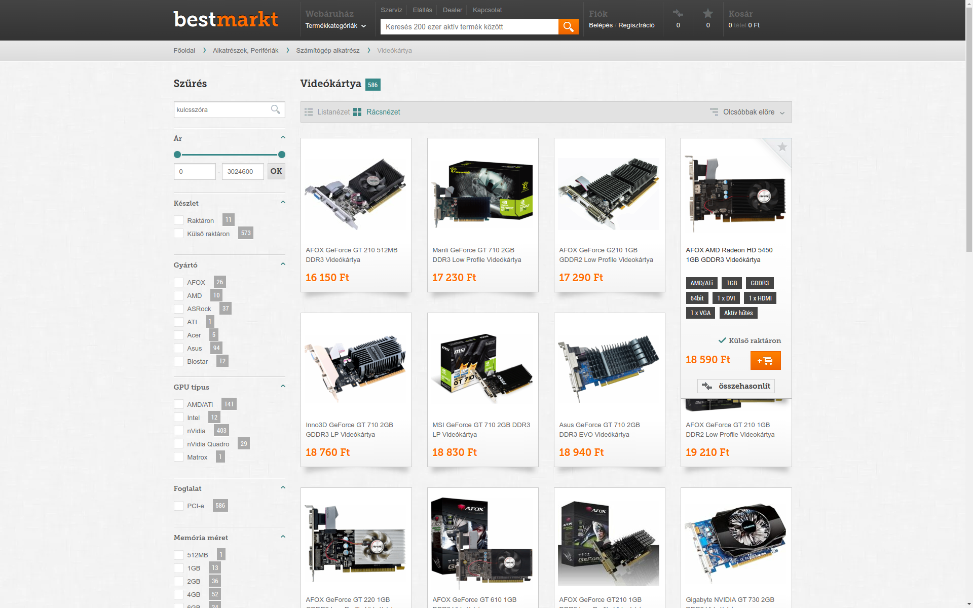Open the Szerviz menu item
Image resolution: width=973 pixels, height=608 pixels.
[391, 10]
